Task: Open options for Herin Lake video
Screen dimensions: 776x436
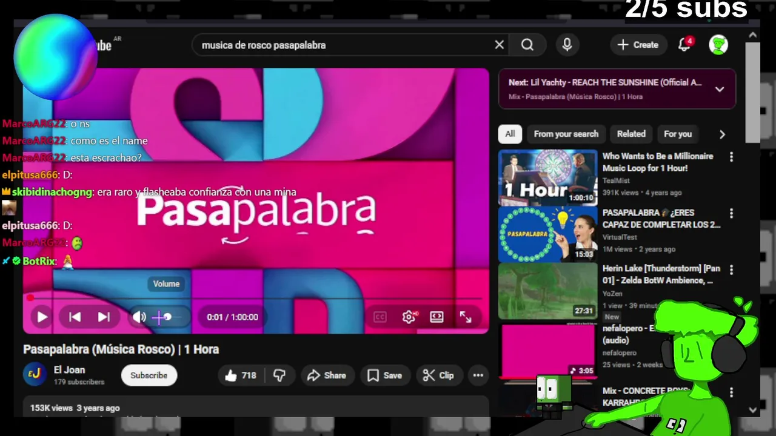Action: pos(731,269)
